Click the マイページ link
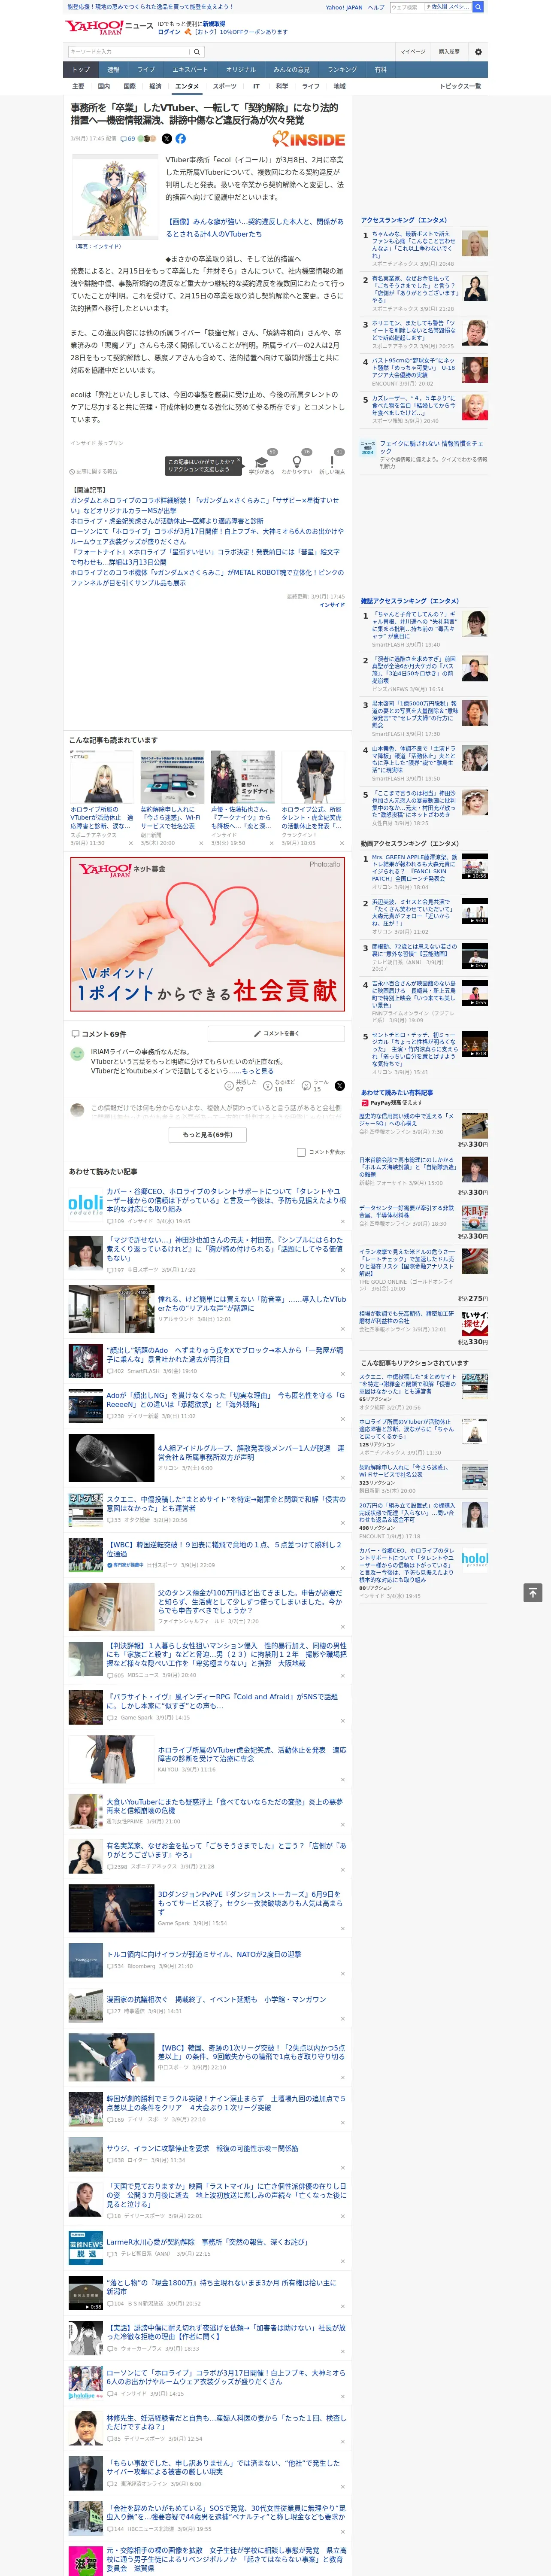The width and height of the screenshot is (551, 2576). tap(412, 52)
